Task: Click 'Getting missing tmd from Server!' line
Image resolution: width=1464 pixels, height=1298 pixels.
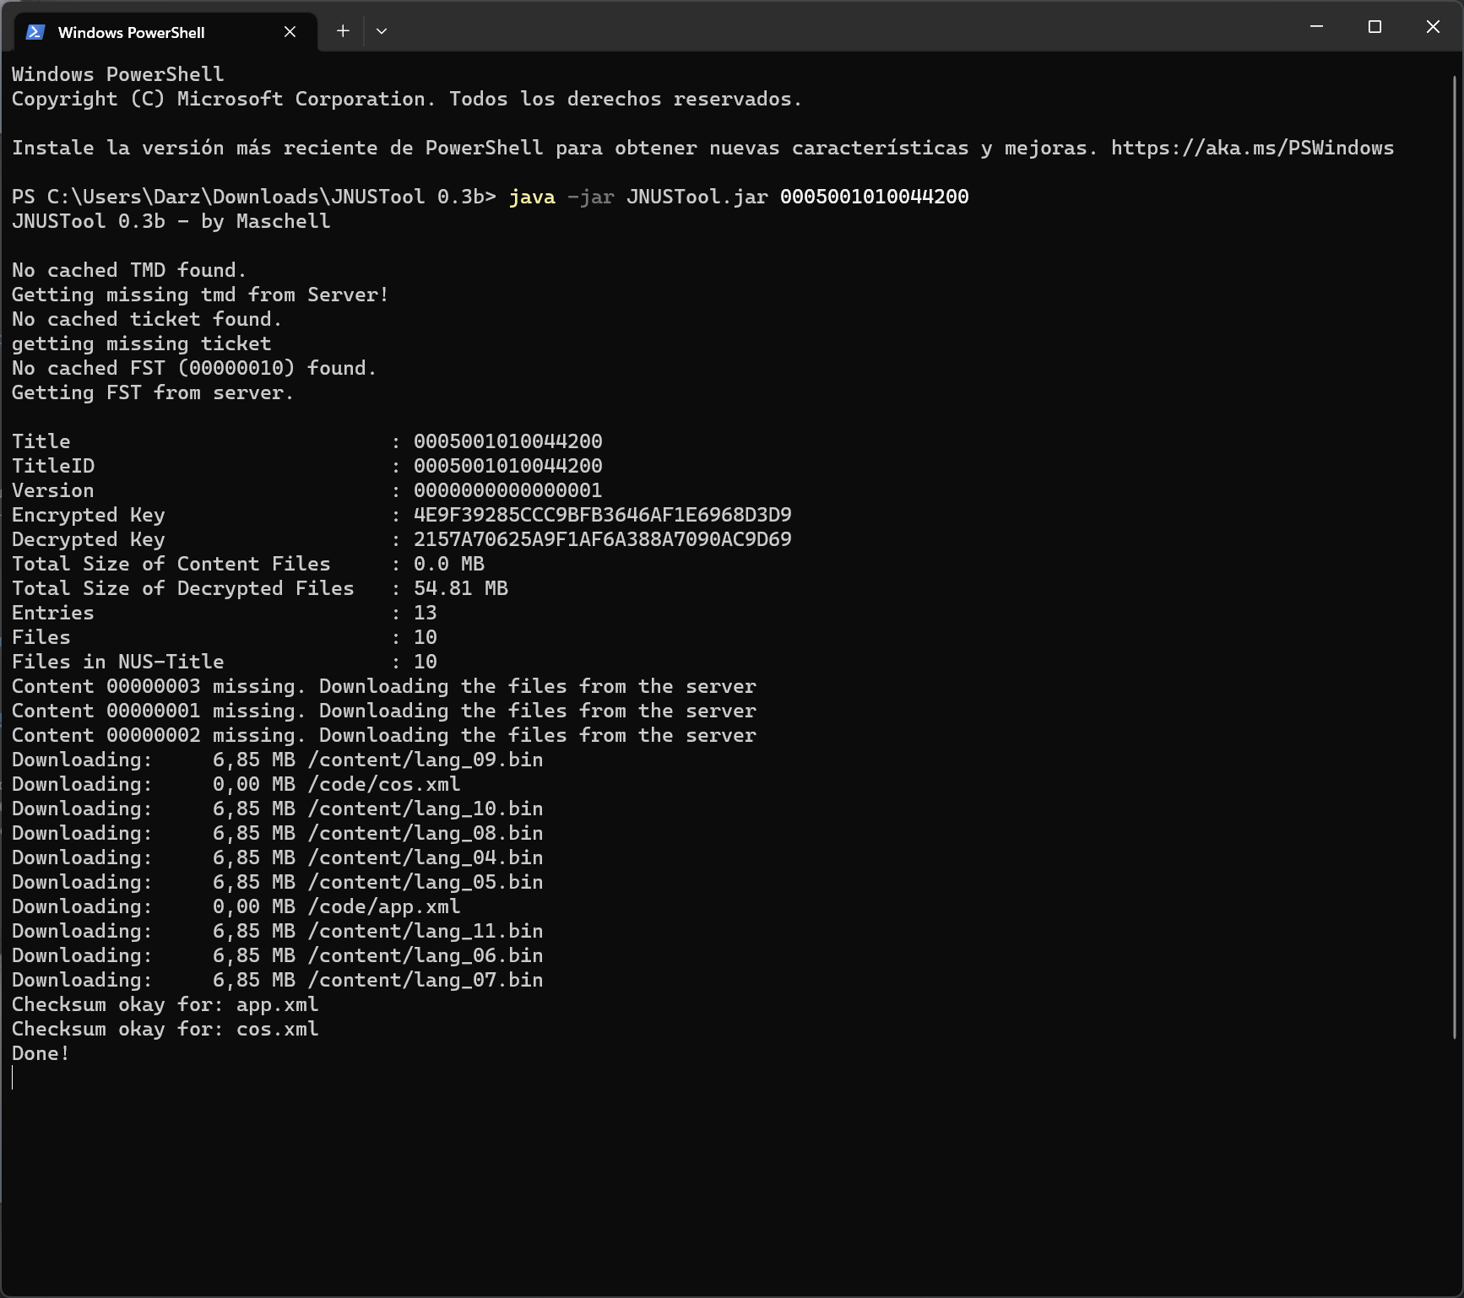Action: [x=200, y=295]
